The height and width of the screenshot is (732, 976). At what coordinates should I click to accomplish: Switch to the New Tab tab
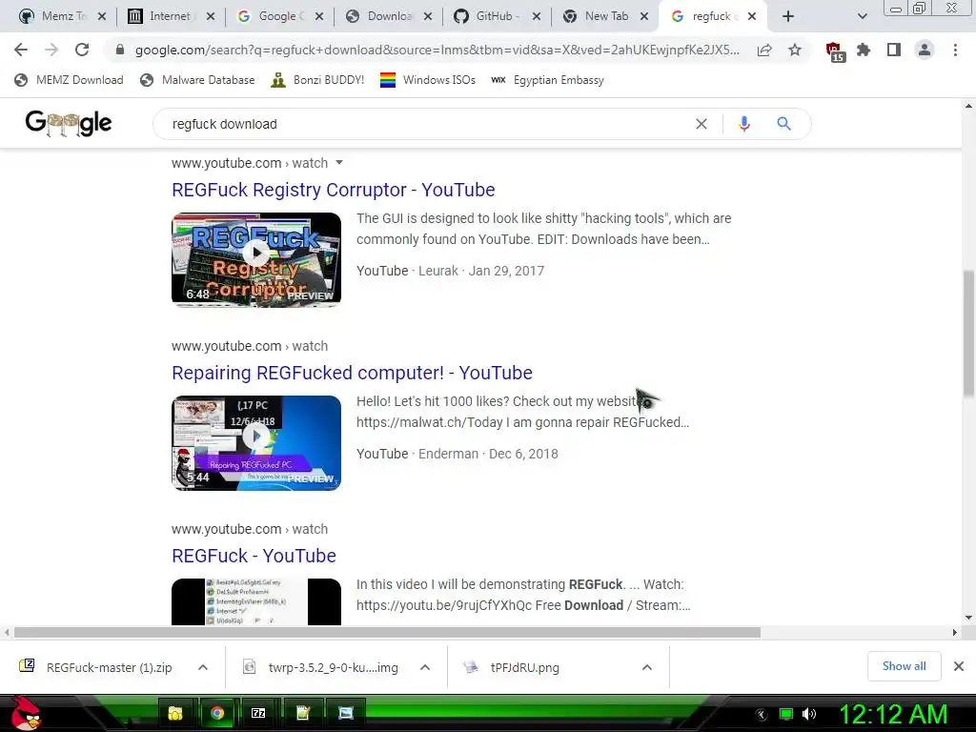point(598,16)
